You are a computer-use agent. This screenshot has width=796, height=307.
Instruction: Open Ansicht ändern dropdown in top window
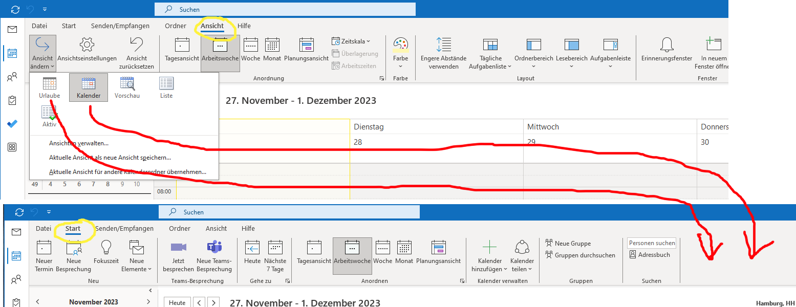click(x=42, y=53)
